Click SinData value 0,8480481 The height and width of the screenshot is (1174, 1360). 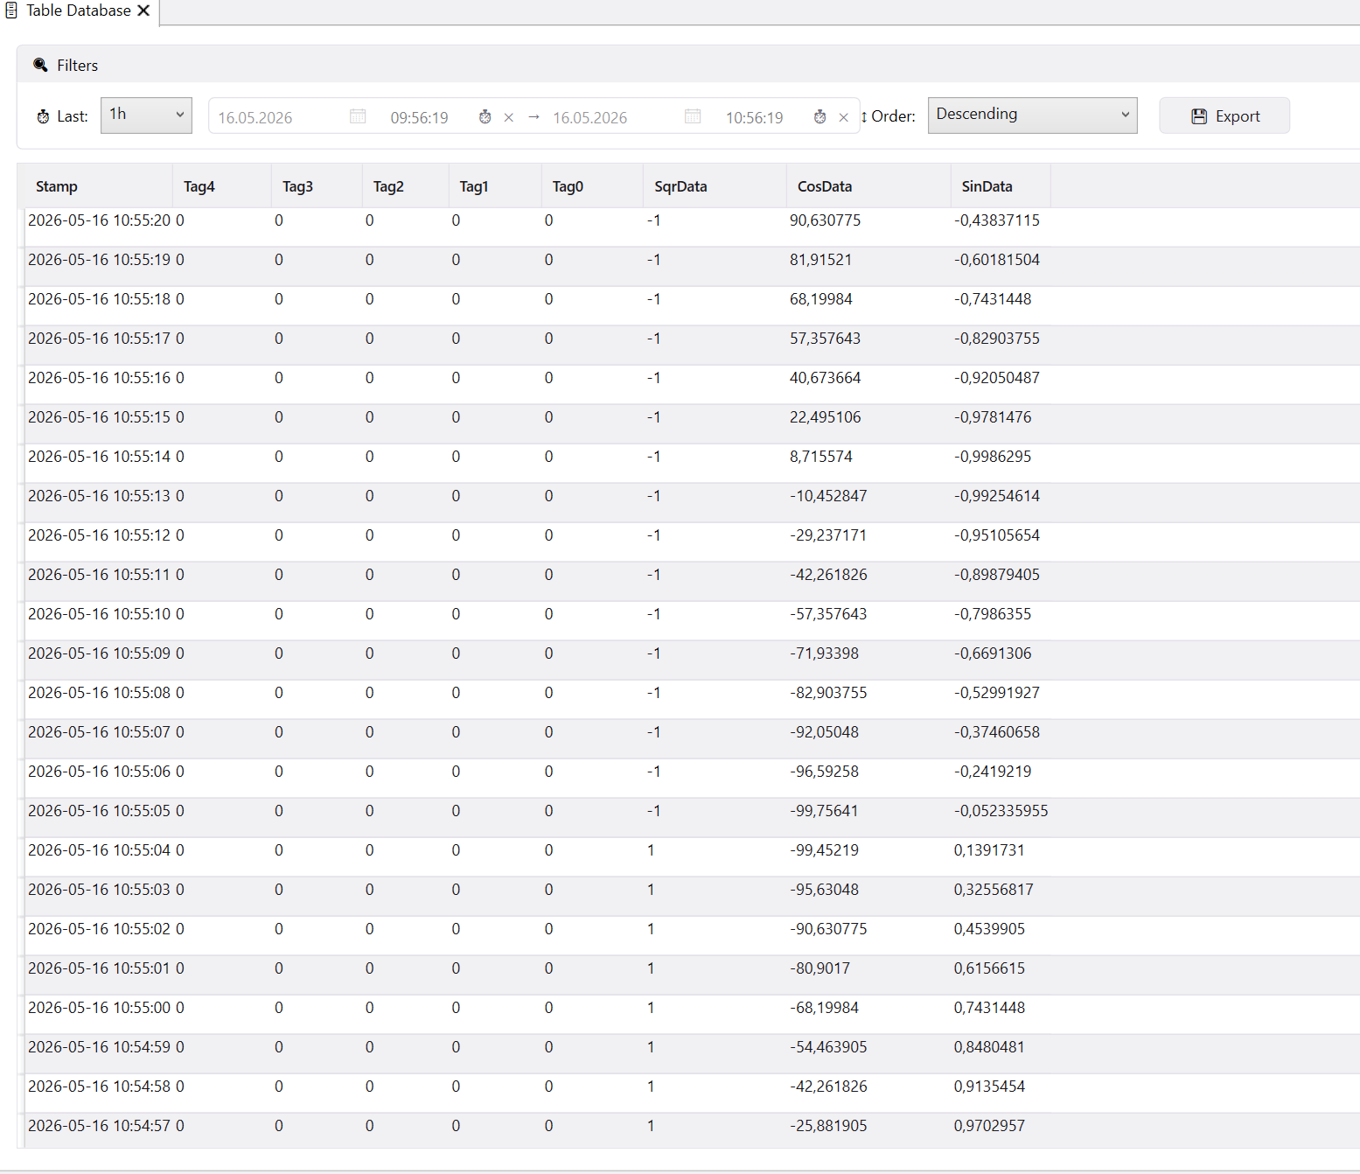pos(989,1047)
